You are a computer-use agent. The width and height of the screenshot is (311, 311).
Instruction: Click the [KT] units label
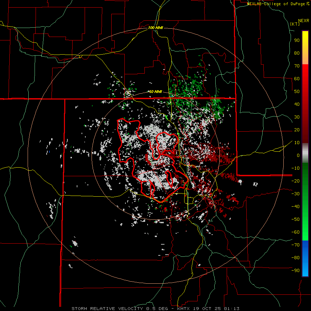[x=295, y=24]
